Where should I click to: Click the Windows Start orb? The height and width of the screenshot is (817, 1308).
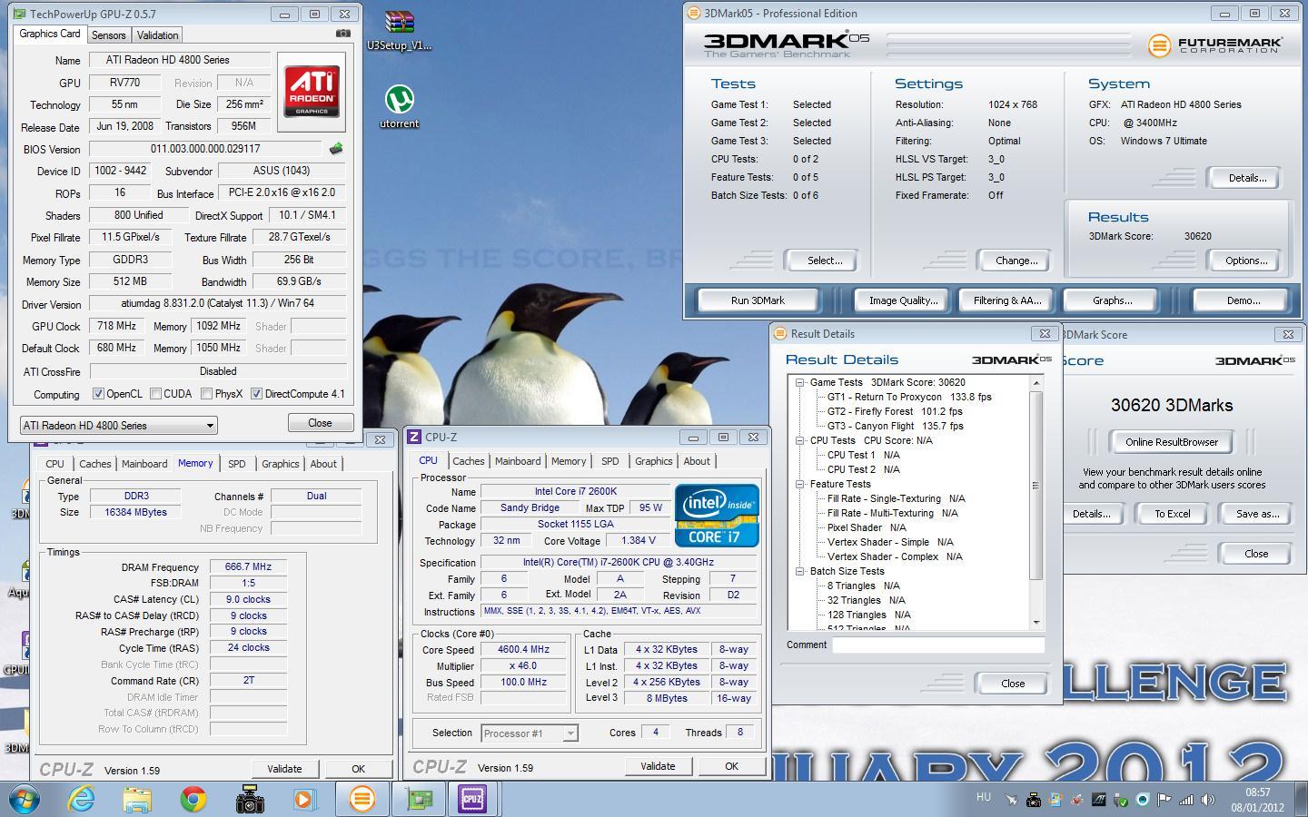click(x=25, y=799)
